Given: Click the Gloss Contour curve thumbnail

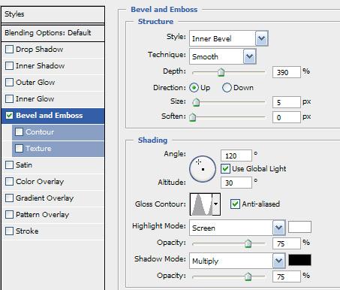Looking at the screenshot, I should (x=201, y=204).
